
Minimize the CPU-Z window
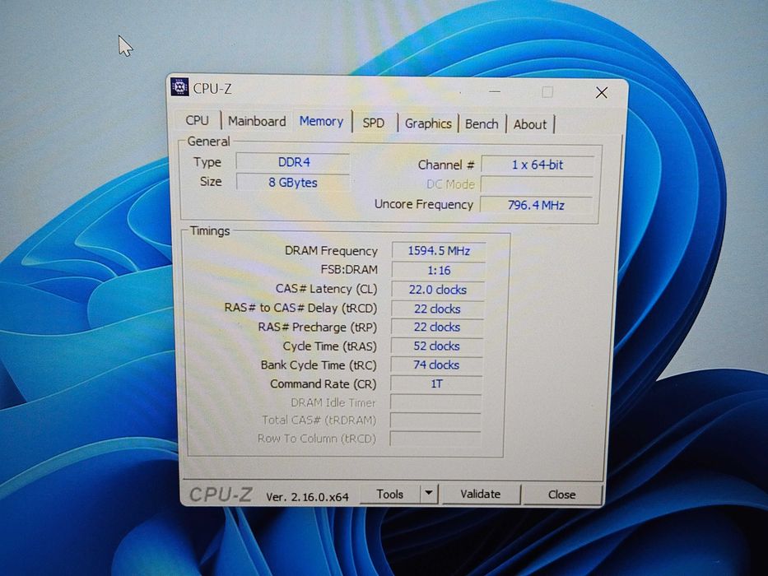point(496,91)
